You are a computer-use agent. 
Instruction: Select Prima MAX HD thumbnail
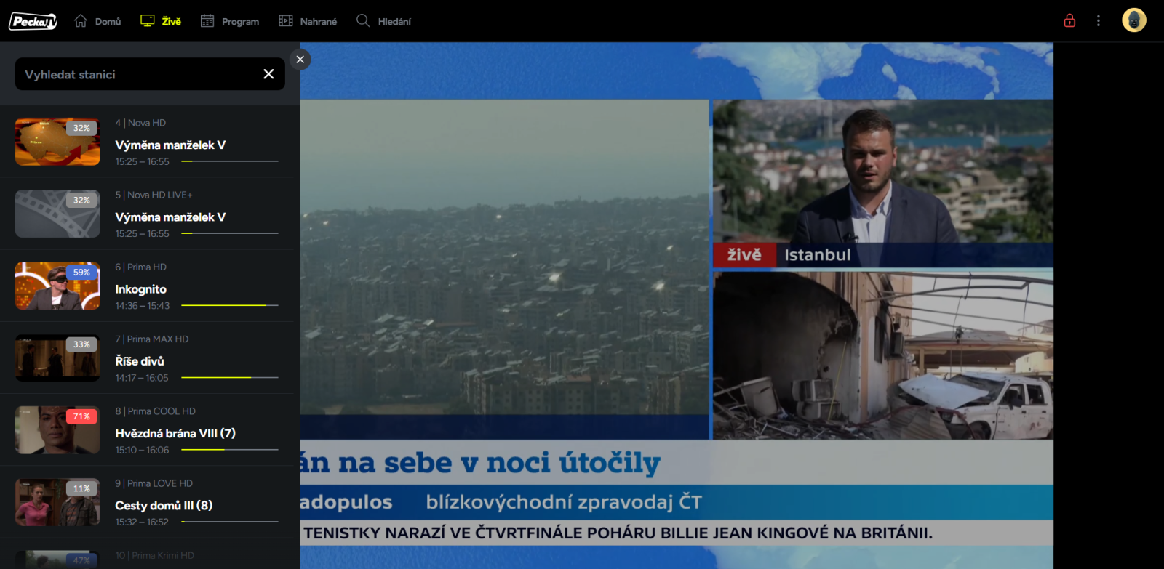[x=57, y=358]
